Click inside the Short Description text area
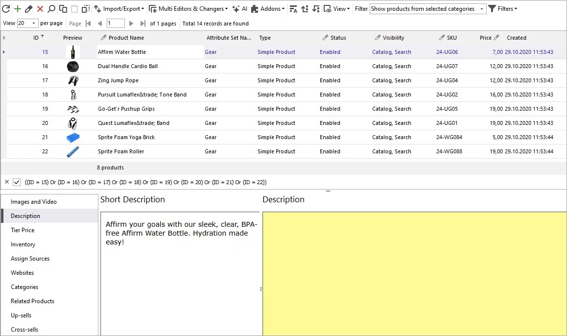 click(x=180, y=274)
